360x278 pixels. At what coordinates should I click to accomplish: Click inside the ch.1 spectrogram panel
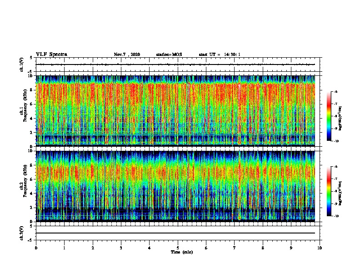175,111
